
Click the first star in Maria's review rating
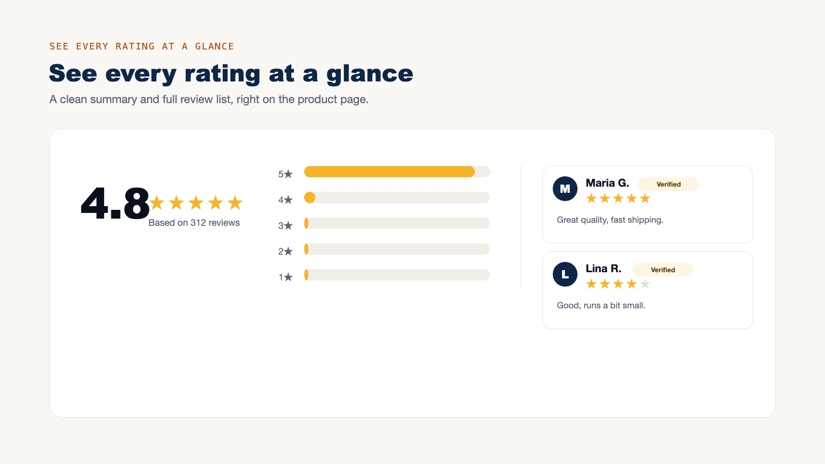pyautogui.click(x=591, y=198)
